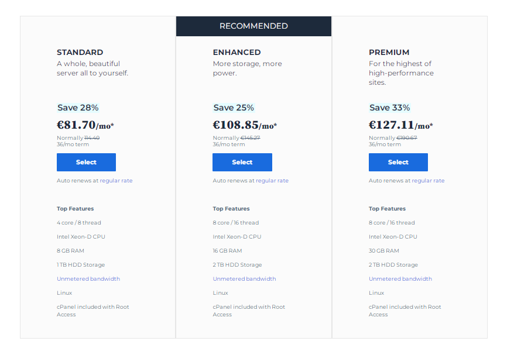Viewport: 514px width, 355px height.
Task: Click the Save 28% badge
Action: pos(78,108)
